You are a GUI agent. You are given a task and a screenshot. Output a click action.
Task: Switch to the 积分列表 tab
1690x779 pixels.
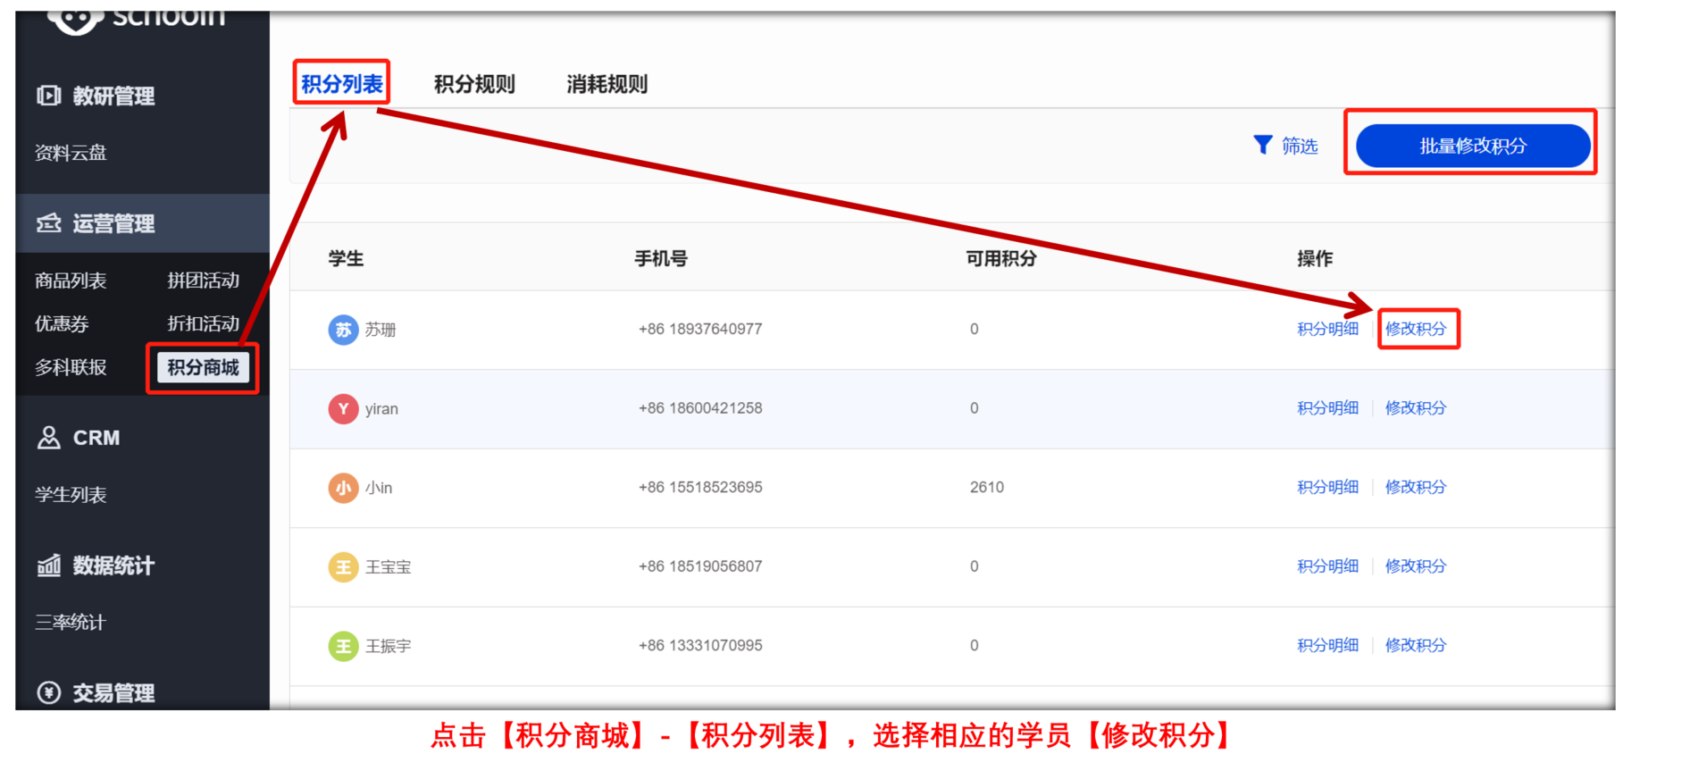[x=341, y=84]
